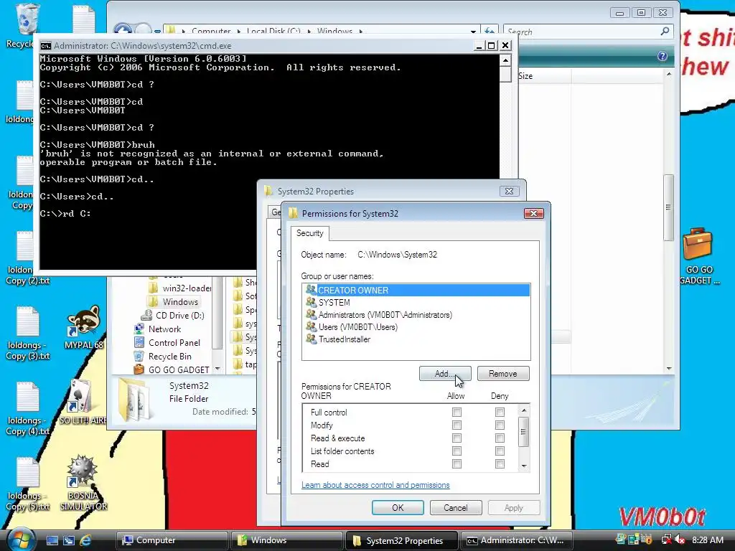Check Allow for Full control

(x=456, y=413)
